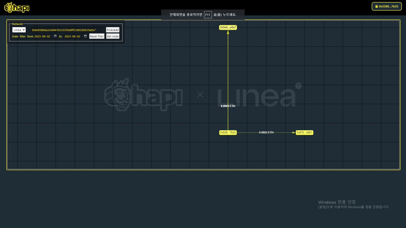This screenshot has height=228, width=406.
Task: Click the HAPI logo
Action: [17, 8]
